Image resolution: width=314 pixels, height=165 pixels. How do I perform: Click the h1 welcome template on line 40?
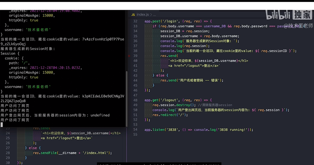(x=208, y=61)
